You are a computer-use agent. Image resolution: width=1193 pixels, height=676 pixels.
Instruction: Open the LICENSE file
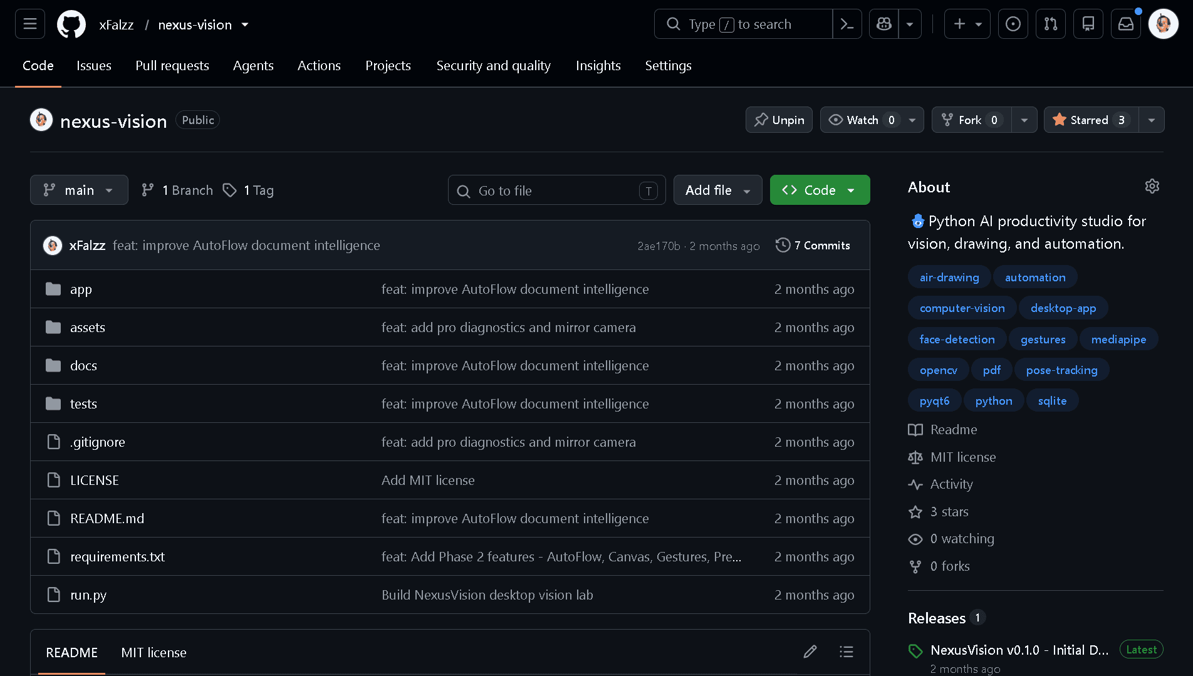tap(95, 481)
